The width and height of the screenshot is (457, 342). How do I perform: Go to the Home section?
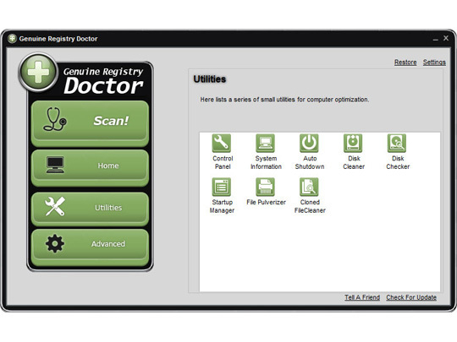90,168
